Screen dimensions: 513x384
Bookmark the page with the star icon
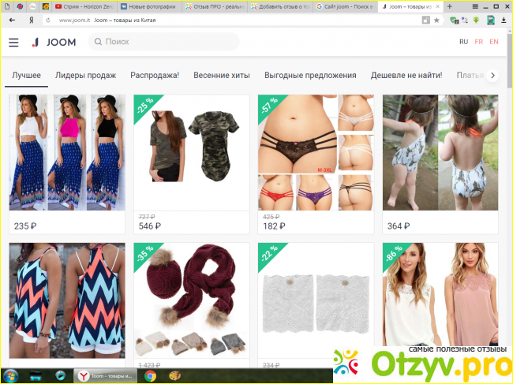436,20
